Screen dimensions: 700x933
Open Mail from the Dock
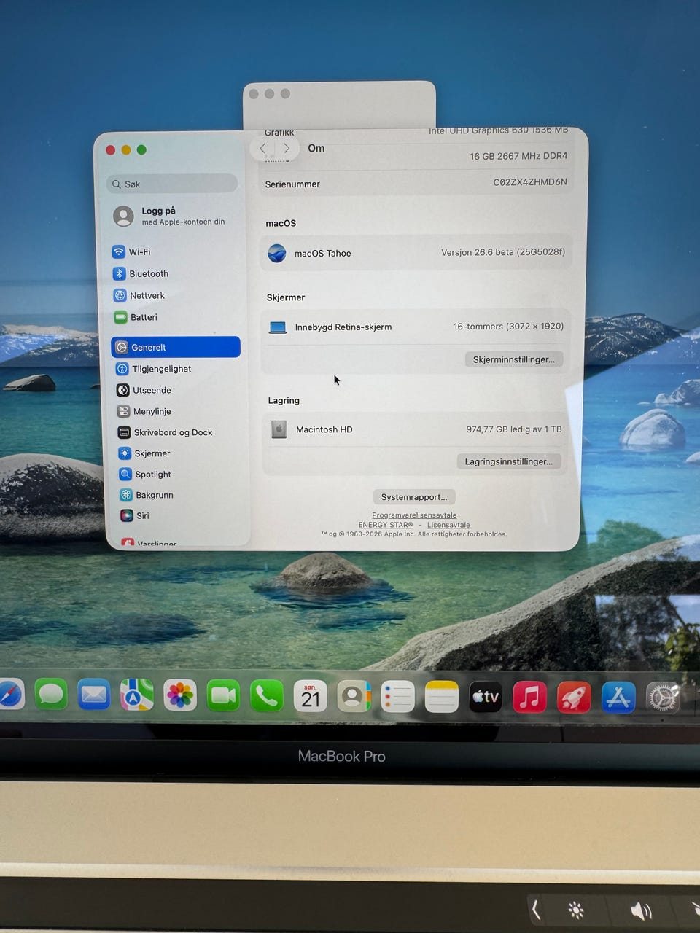[x=93, y=695]
